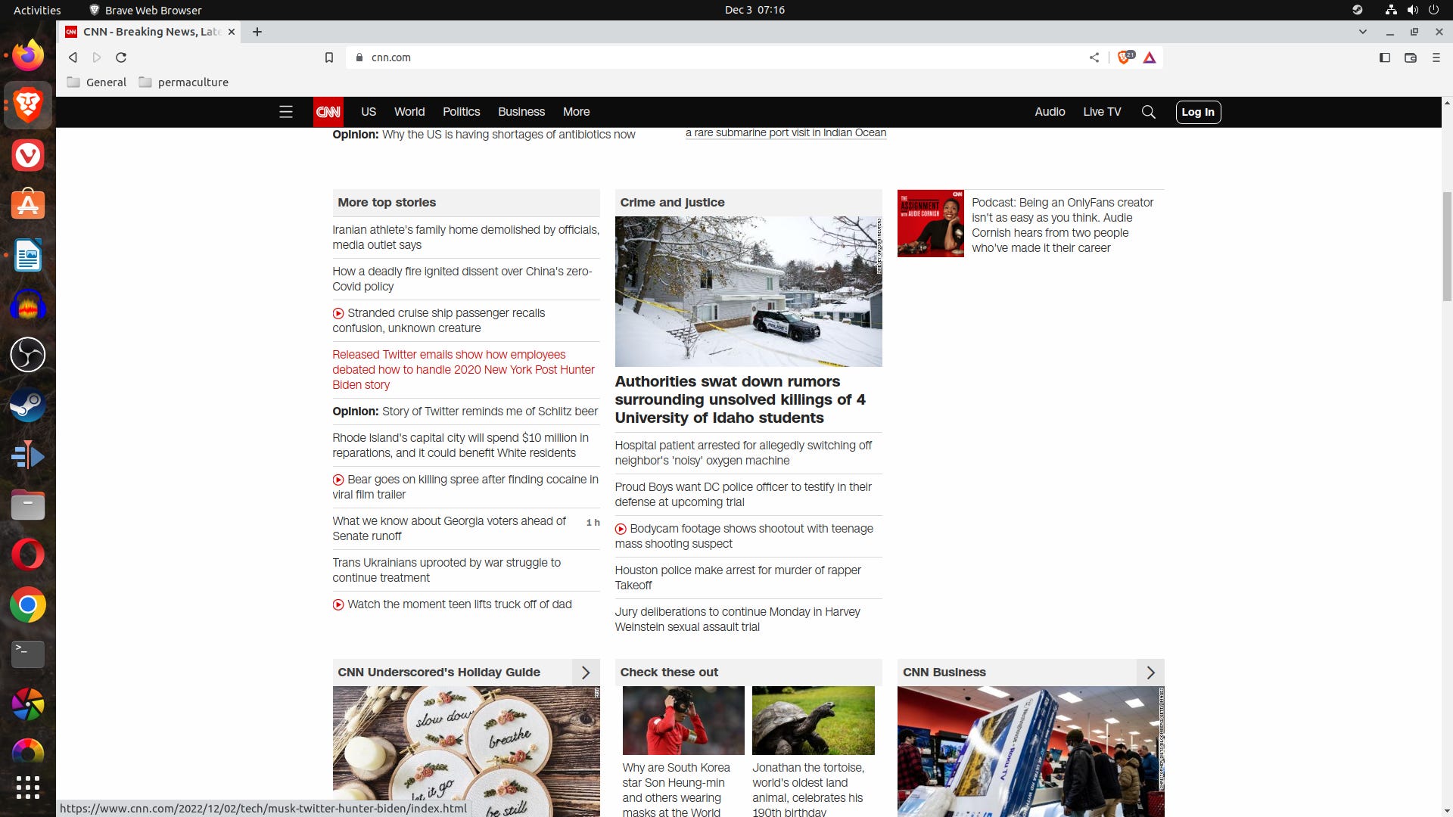Expand CNN Underscored's Holiday Guide chevron
This screenshot has height=817, width=1453.
(x=585, y=673)
